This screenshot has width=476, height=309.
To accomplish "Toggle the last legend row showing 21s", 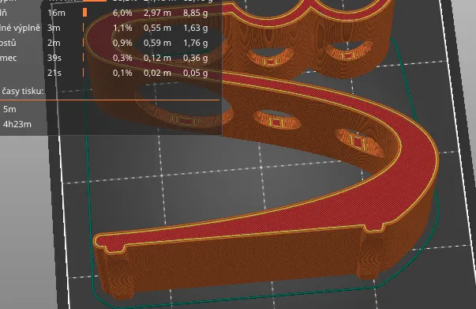I will coord(111,73).
